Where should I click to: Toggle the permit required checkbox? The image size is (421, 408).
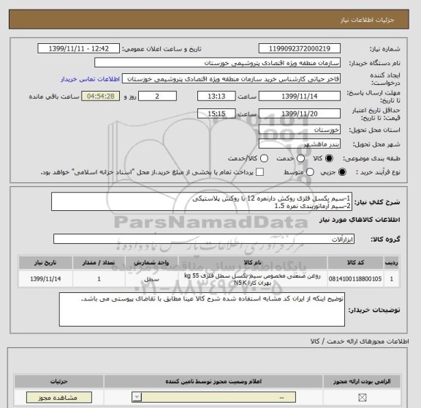363,397
